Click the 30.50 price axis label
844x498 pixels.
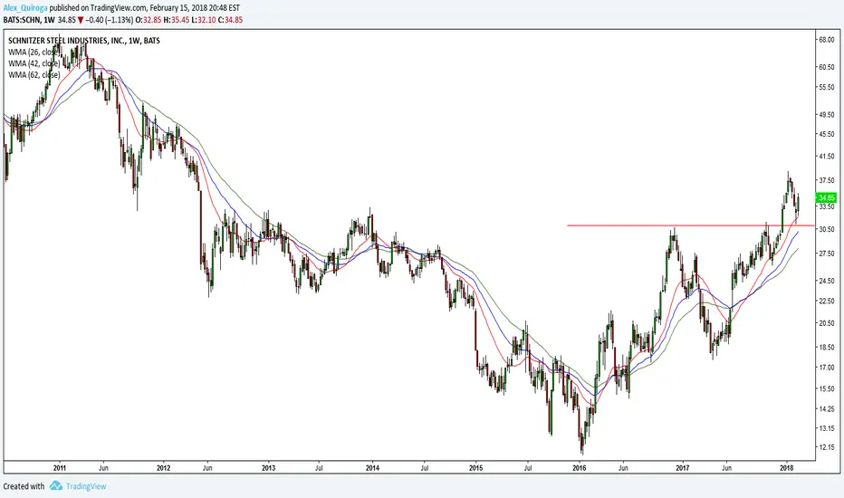pos(826,229)
